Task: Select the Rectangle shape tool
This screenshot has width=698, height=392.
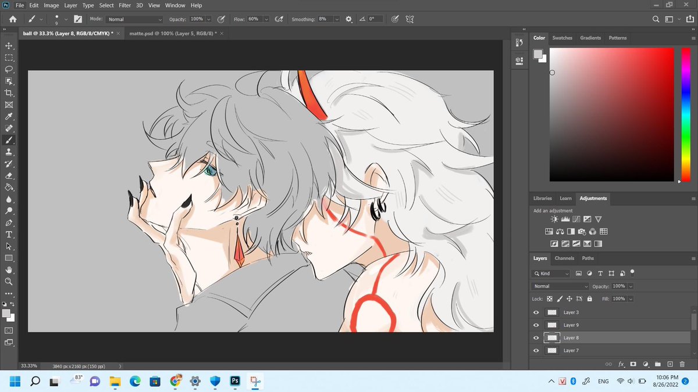Action: pyautogui.click(x=9, y=258)
